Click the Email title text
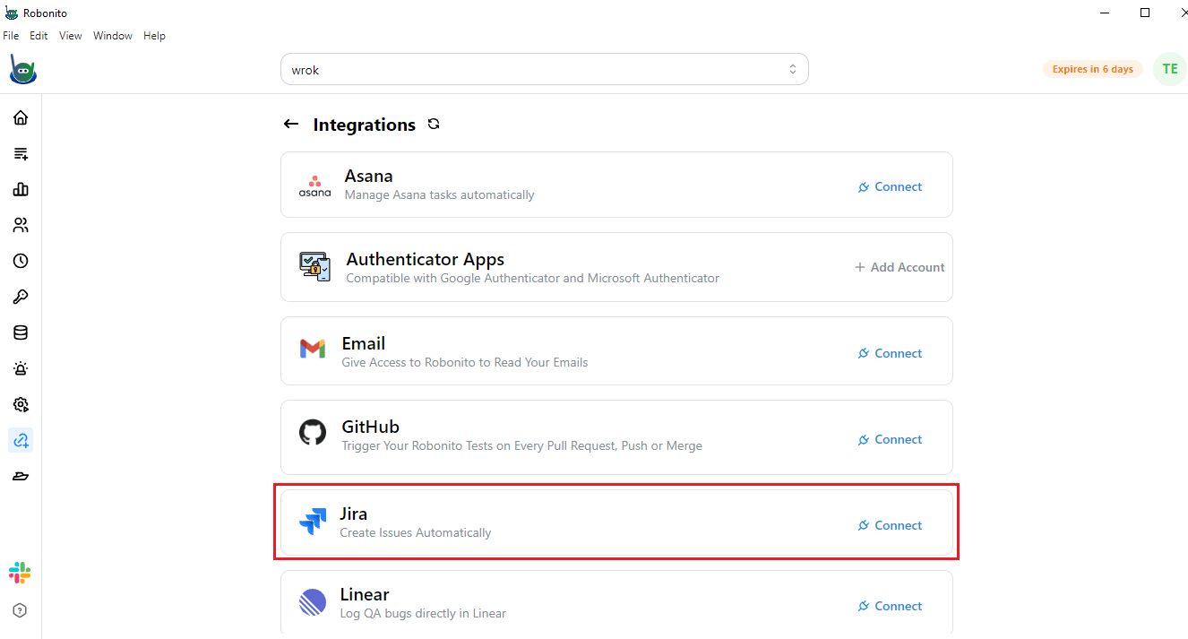1188x639 pixels. coord(364,343)
